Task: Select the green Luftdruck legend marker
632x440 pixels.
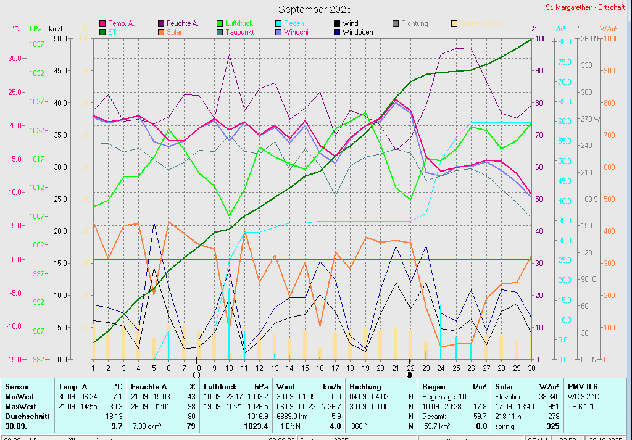Action: 220,23
